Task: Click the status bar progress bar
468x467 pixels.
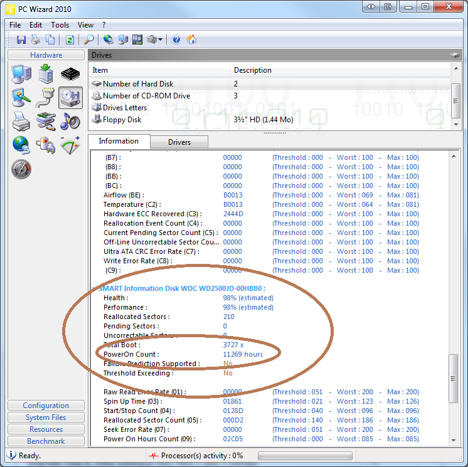Action: (305, 456)
